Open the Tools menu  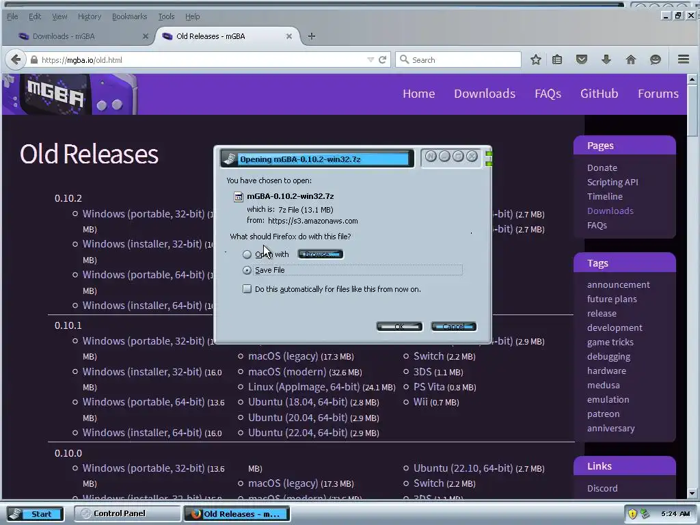coord(166,16)
